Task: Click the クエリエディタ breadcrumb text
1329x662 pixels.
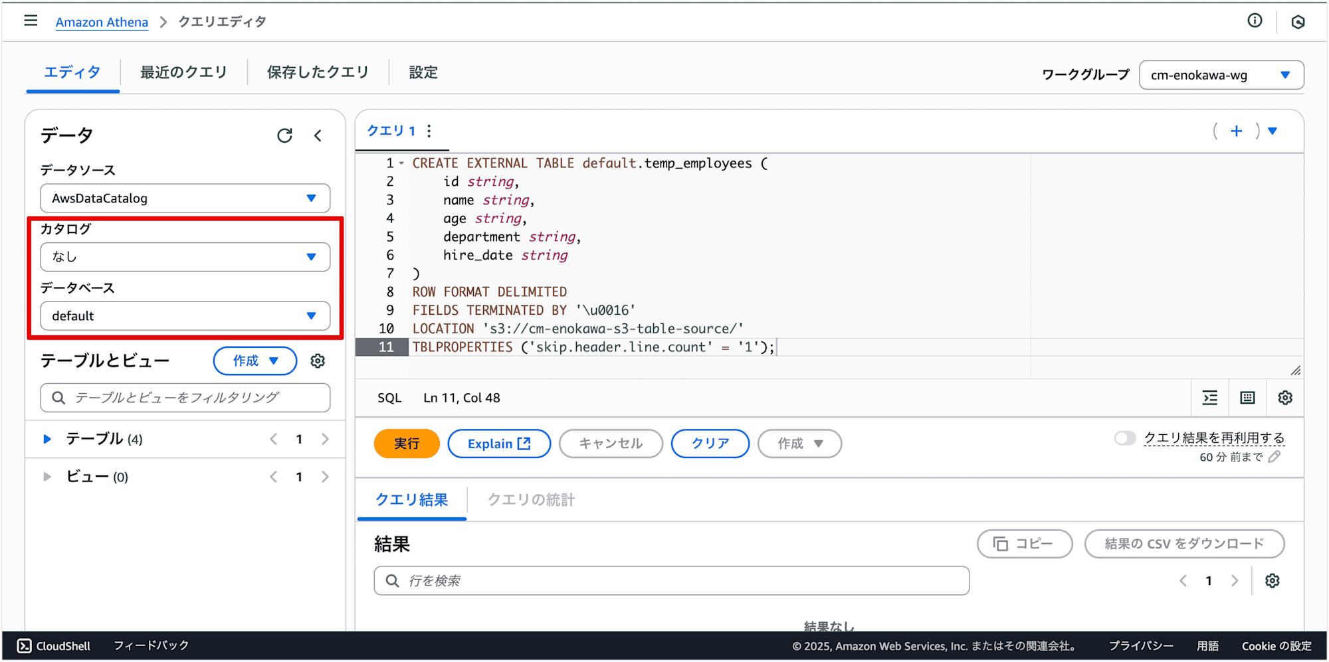Action: [223, 22]
